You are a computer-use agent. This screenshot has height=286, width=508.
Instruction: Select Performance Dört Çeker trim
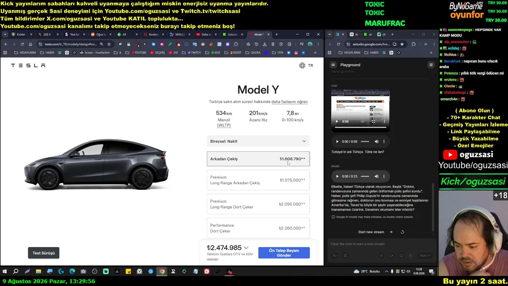(x=258, y=228)
